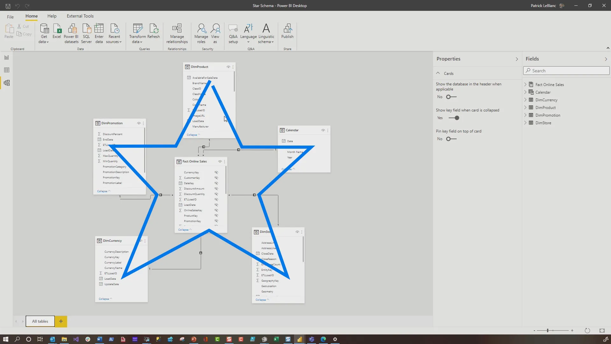Open Manage relationships dialog
The width and height of the screenshot is (611, 344).
[177, 33]
